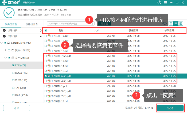Image resolution: width=187 pixels, height=114 pixels.
Task: Toggle the eye preview icon
Action: pos(164,24)
